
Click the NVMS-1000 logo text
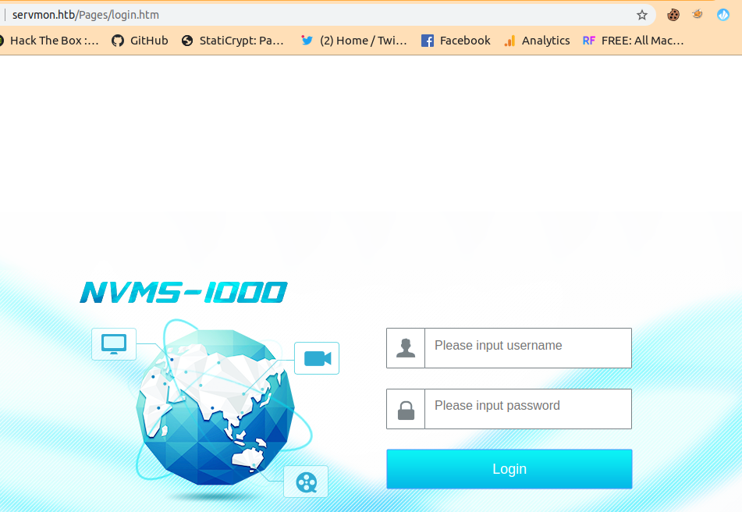(183, 292)
